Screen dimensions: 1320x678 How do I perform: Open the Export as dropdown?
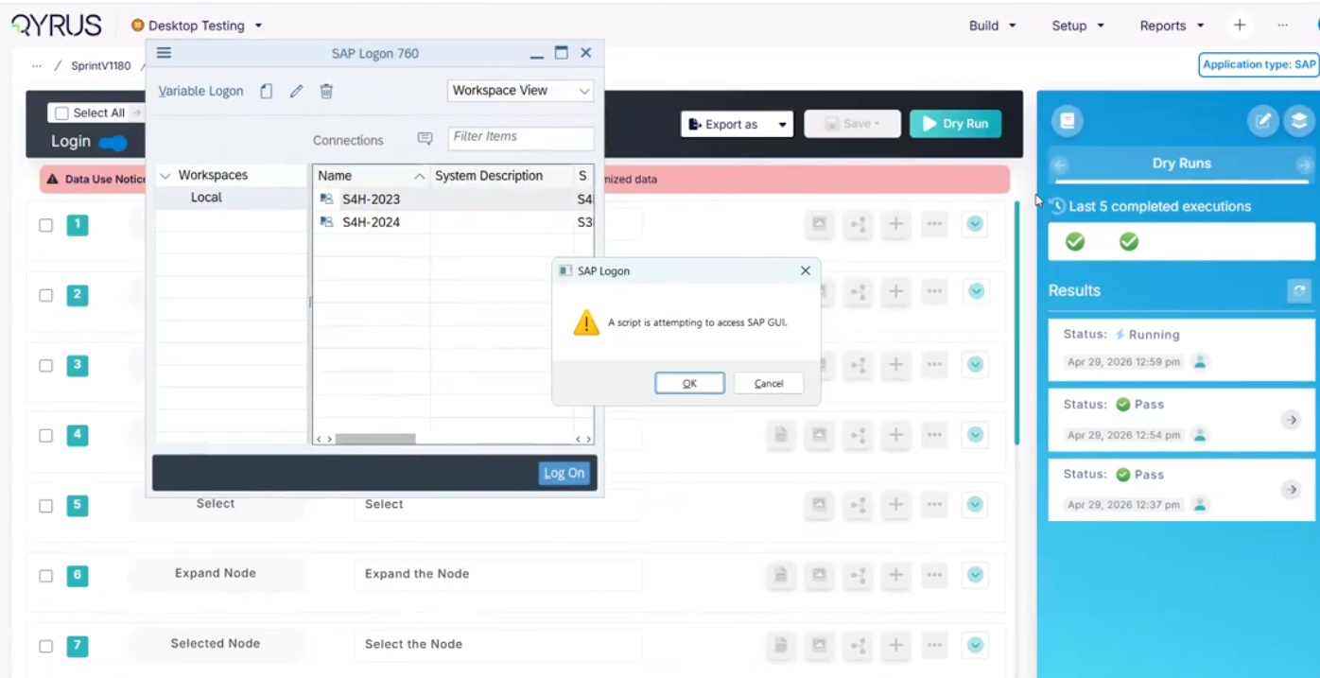737,124
